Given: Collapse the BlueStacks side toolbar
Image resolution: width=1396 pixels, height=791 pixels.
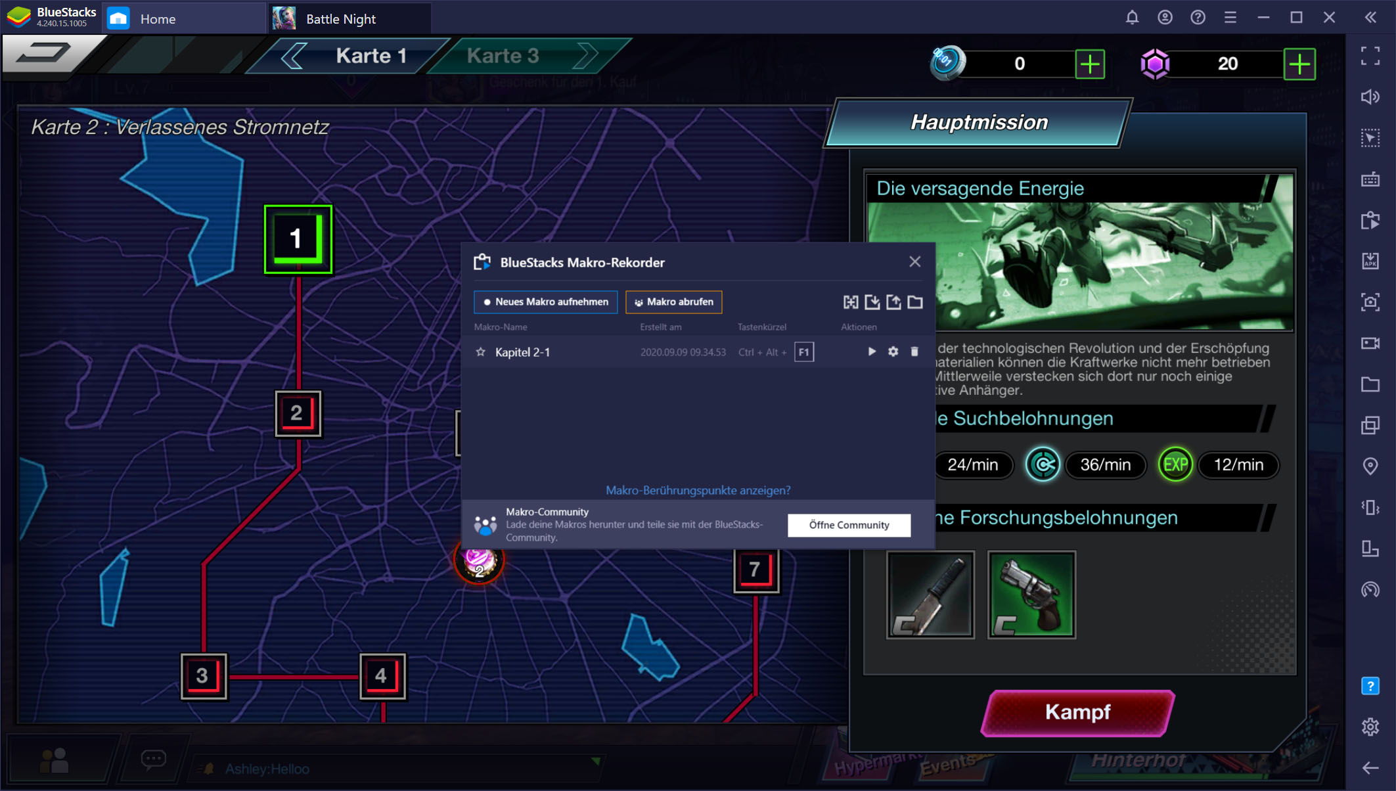Looking at the screenshot, I should 1370,18.
